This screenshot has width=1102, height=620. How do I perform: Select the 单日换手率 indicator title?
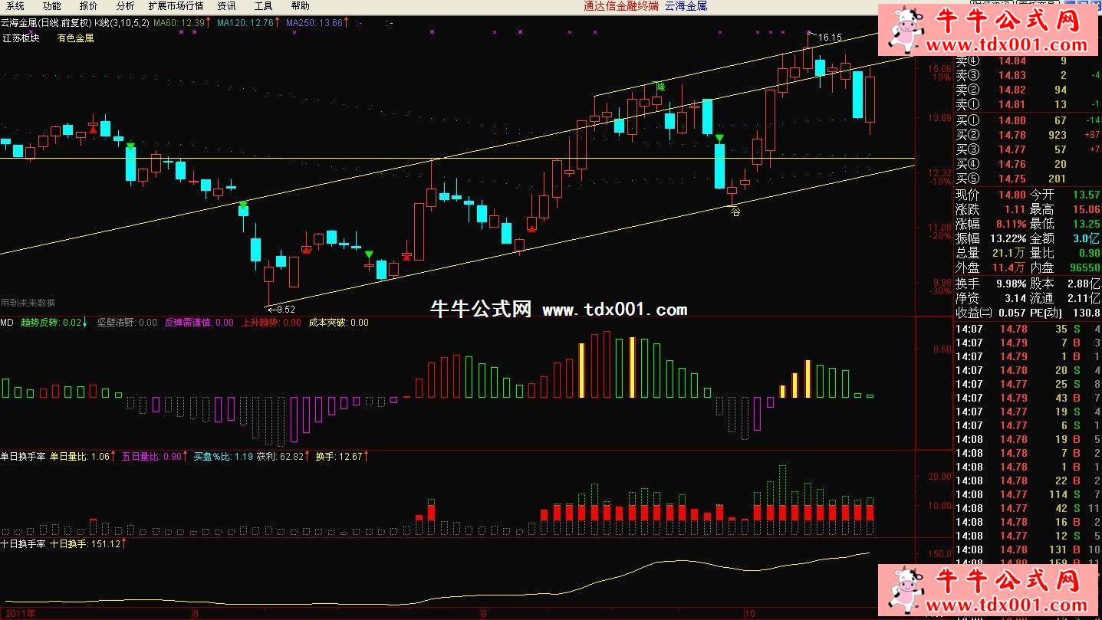pyautogui.click(x=23, y=457)
